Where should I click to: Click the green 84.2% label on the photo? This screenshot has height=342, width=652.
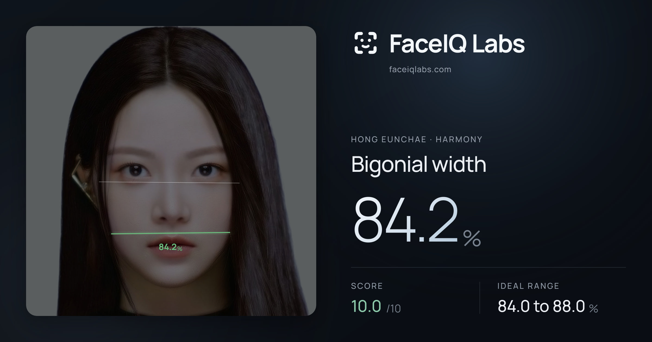pyautogui.click(x=170, y=247)
